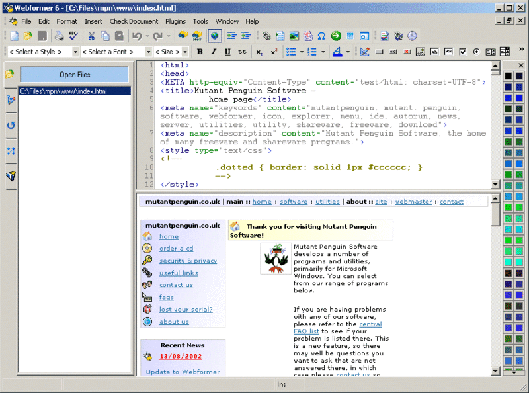This screenshot has height=393, width=529.
Task: Open Select a Font dropdown
Action: pyautogui.click(x=148, y=52)
